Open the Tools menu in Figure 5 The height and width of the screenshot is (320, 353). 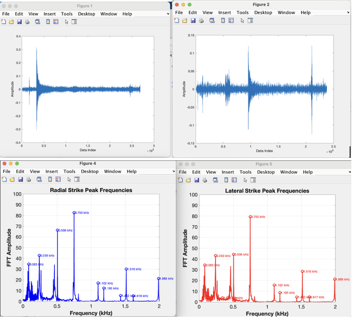coord(245,172)
